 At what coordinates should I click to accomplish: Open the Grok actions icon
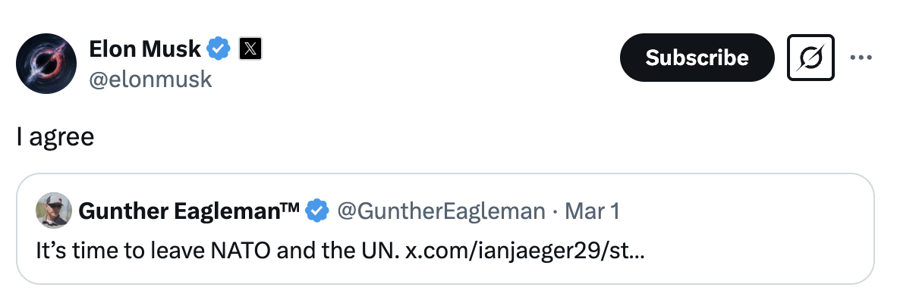pos(810,58)
